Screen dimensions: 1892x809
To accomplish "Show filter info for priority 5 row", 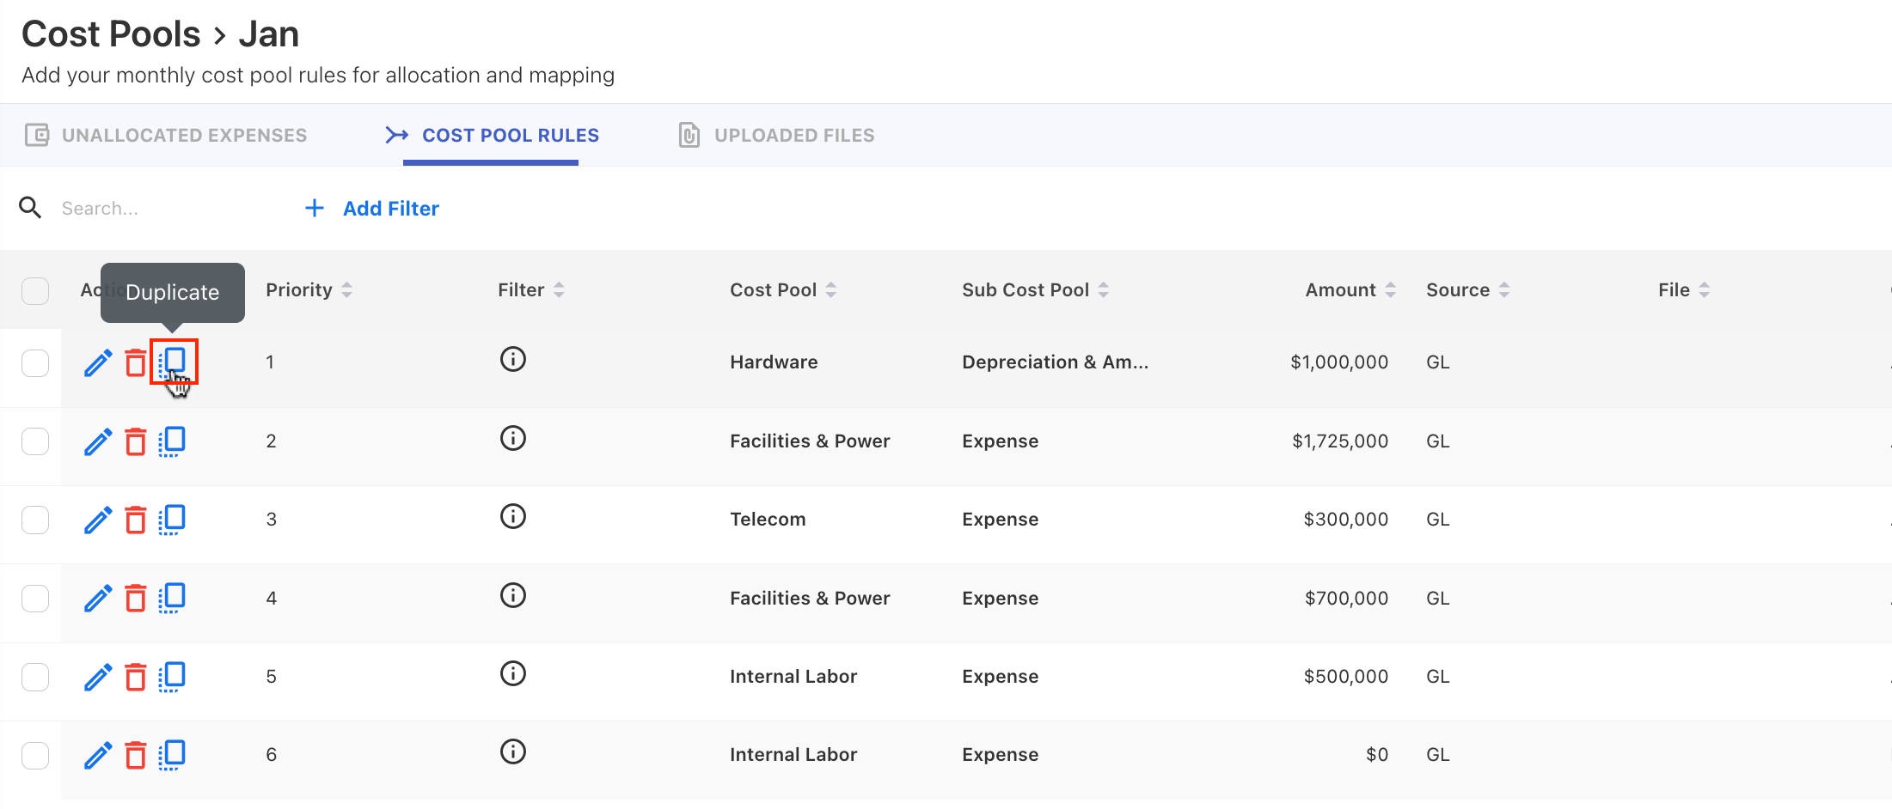I will tap(513, 673).
